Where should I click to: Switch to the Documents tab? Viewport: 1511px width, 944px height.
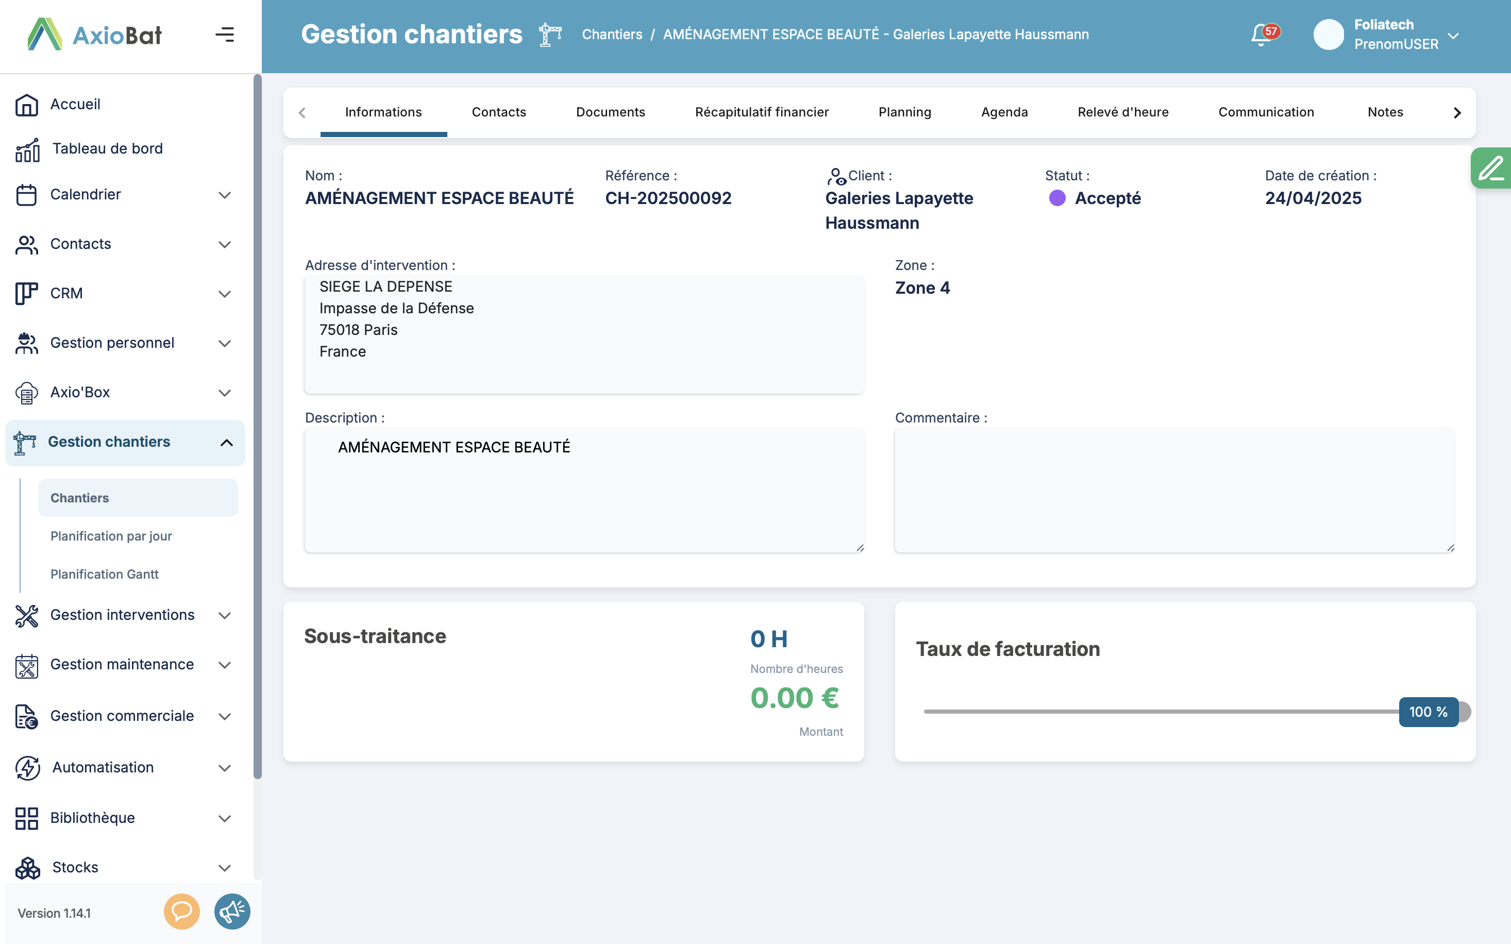[x=610, y=112]
